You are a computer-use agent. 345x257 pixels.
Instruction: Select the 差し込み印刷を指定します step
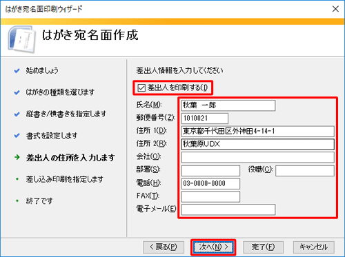click(x=65, y=179)
